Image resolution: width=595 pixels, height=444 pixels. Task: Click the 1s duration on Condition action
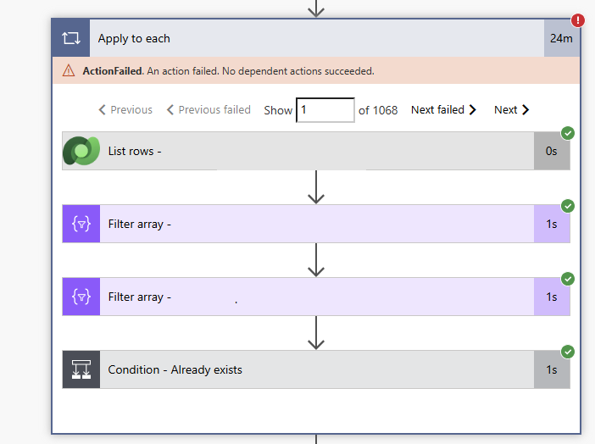coord(552,369)
